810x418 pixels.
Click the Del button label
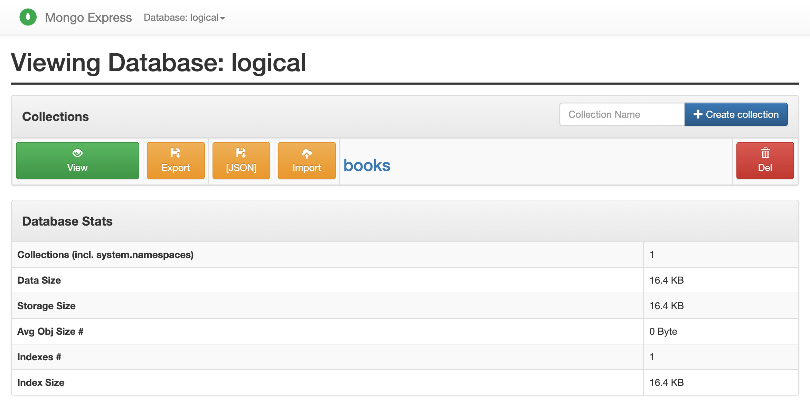[x=765, y=168]
